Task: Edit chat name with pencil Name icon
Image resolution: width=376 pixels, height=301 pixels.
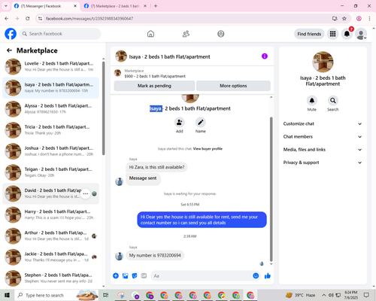Action: 201,123
